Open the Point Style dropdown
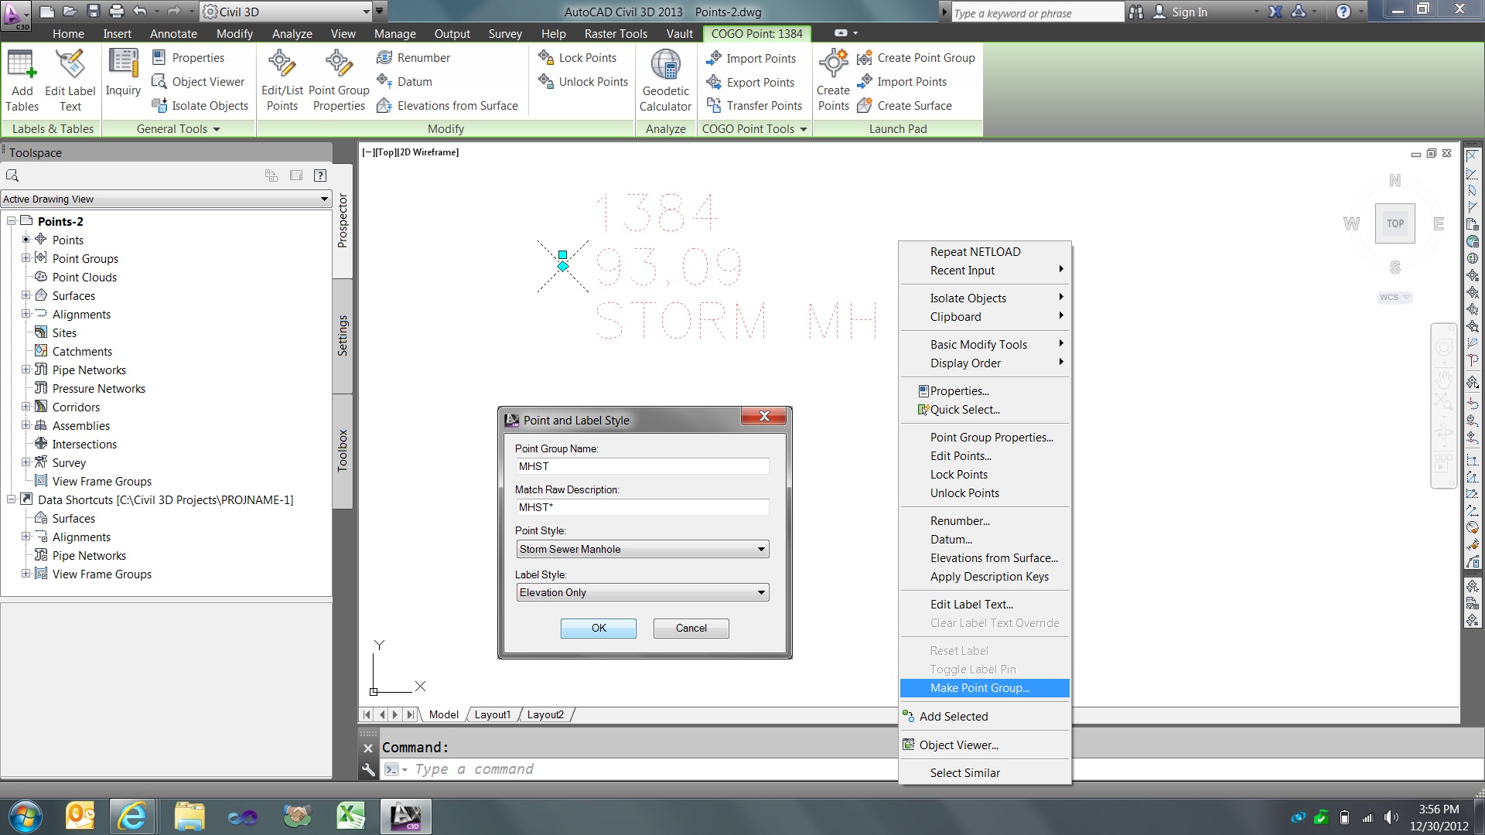The height and width of the screenshot is (835, 1485). (761, 549)
